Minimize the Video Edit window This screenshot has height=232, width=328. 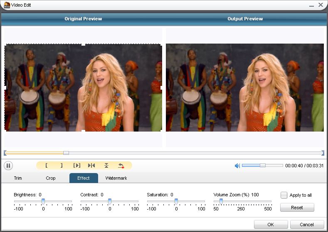click(311, 5)
